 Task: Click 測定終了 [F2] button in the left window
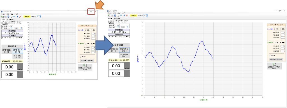click(18, 51)
